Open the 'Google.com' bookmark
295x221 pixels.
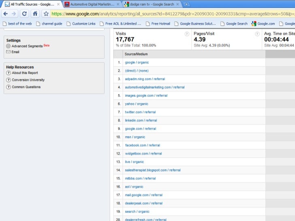263,23
